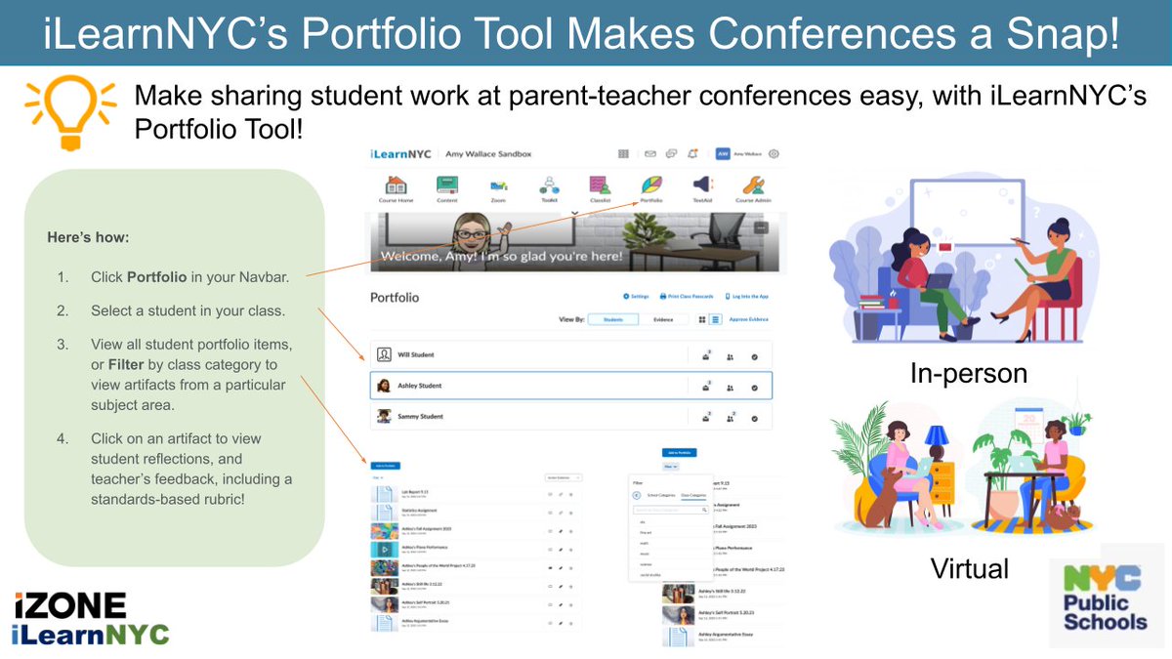This screenshot has width=1172, height=659.
Task: Open the sort dropdown in the artifact list
Action: click(564, 477)
